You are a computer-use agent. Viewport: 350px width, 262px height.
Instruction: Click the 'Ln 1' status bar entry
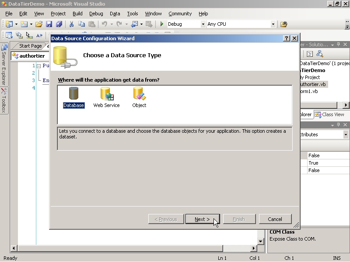[x=222, y=258]
